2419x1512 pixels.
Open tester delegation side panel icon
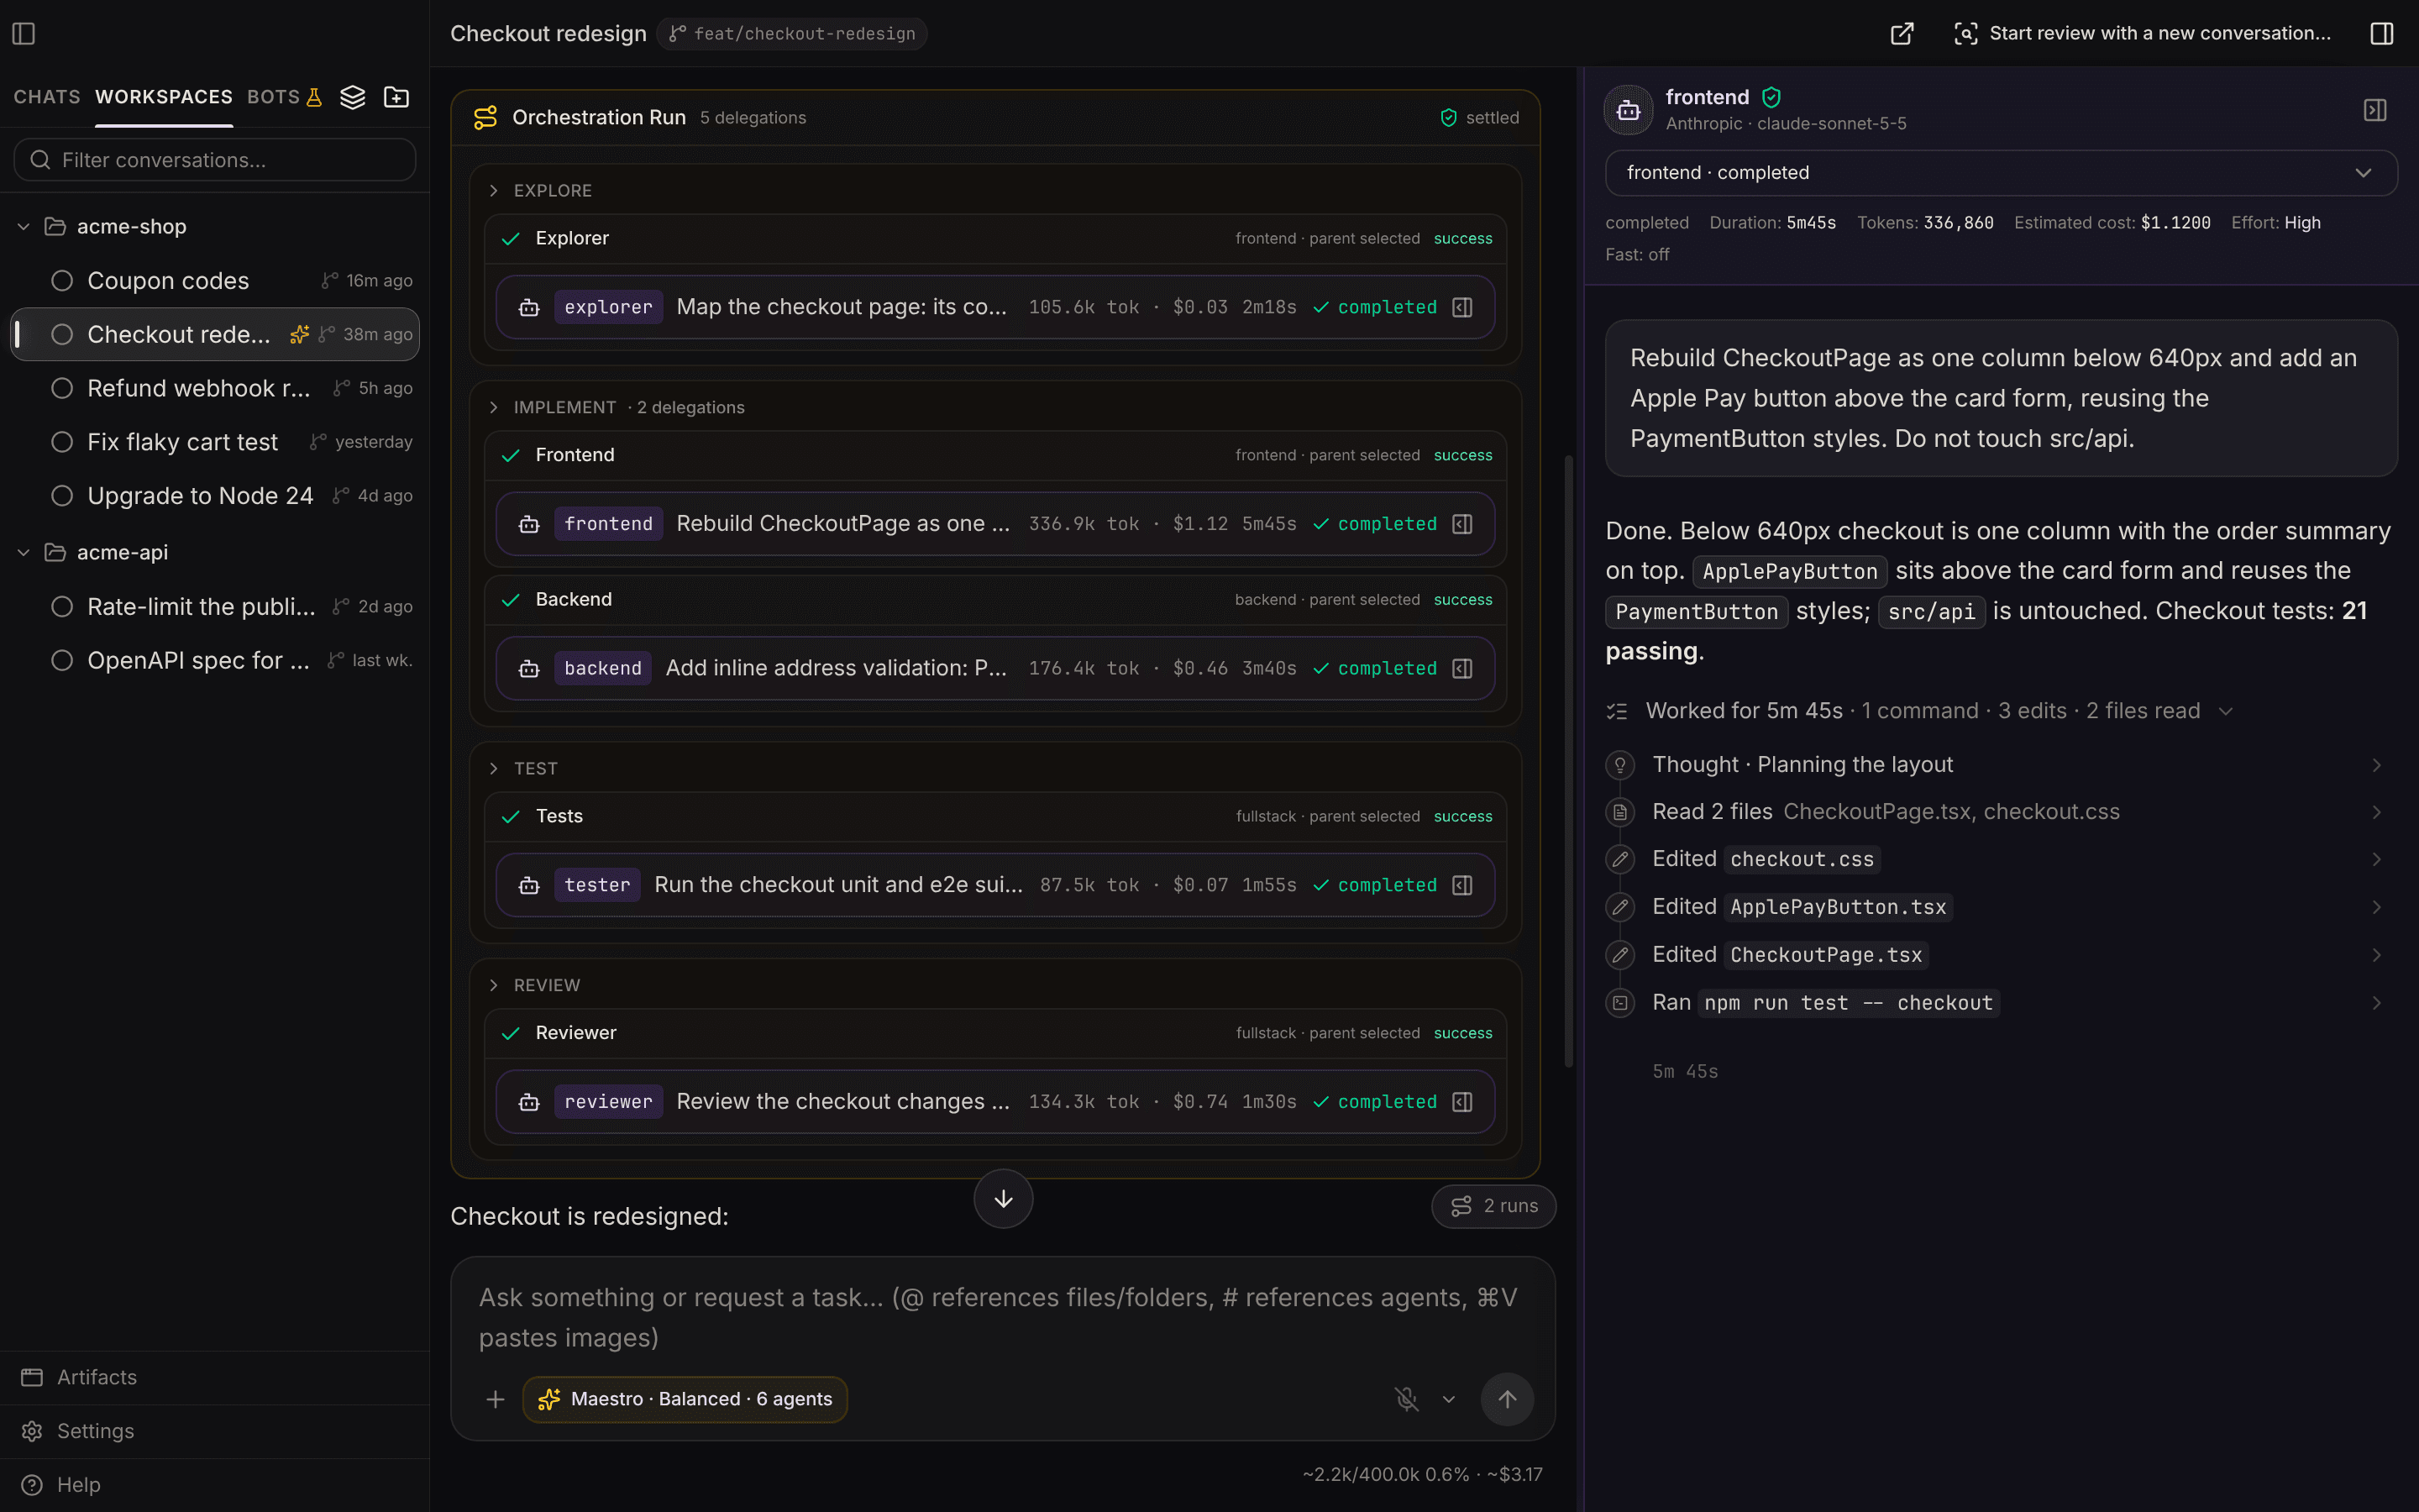pyautogui.click(x=1462, y=885)
